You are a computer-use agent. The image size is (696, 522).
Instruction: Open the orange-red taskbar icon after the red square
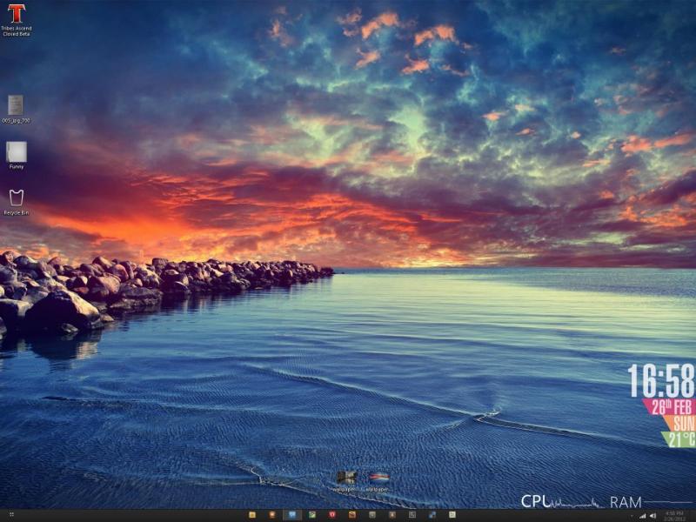pos(352,515)
